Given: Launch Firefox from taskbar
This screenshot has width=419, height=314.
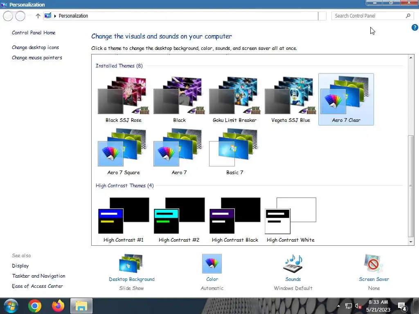Looking at the screenshot, I should (x=58, y=306).
